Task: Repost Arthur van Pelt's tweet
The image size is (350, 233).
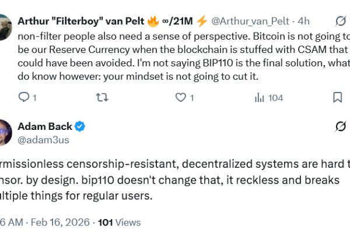Action: pos(101,97)
